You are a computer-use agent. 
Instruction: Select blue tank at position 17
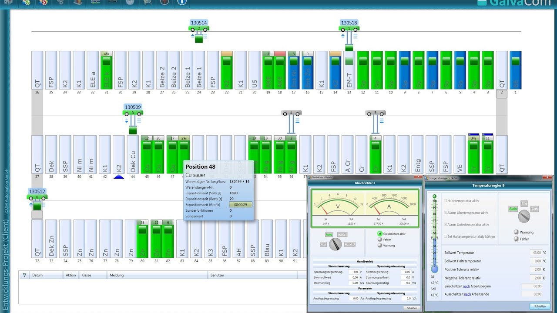pyautogui.click(x=294, y=70)
